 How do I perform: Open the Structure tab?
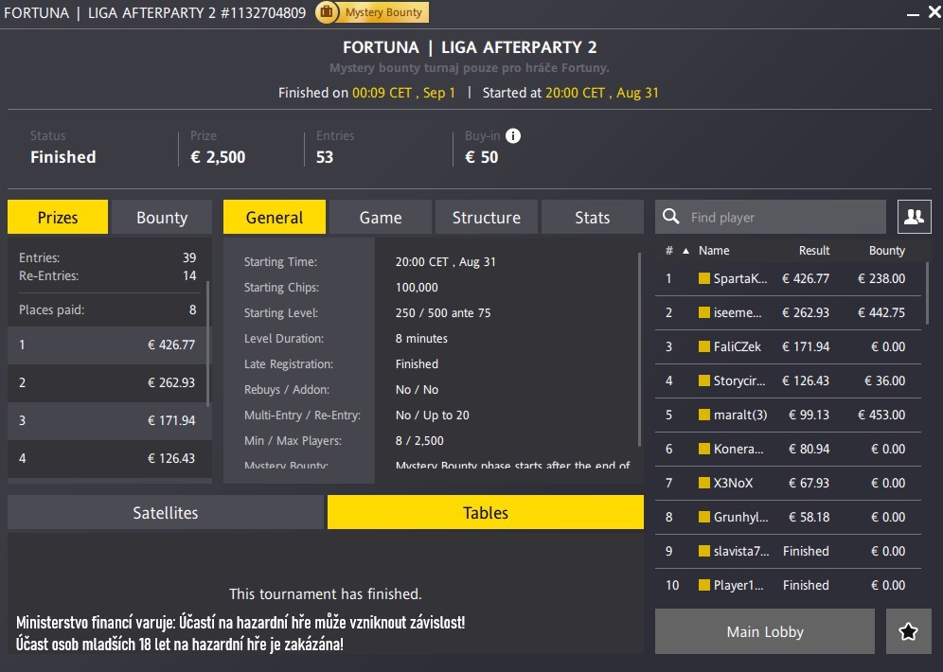(486, 217)
